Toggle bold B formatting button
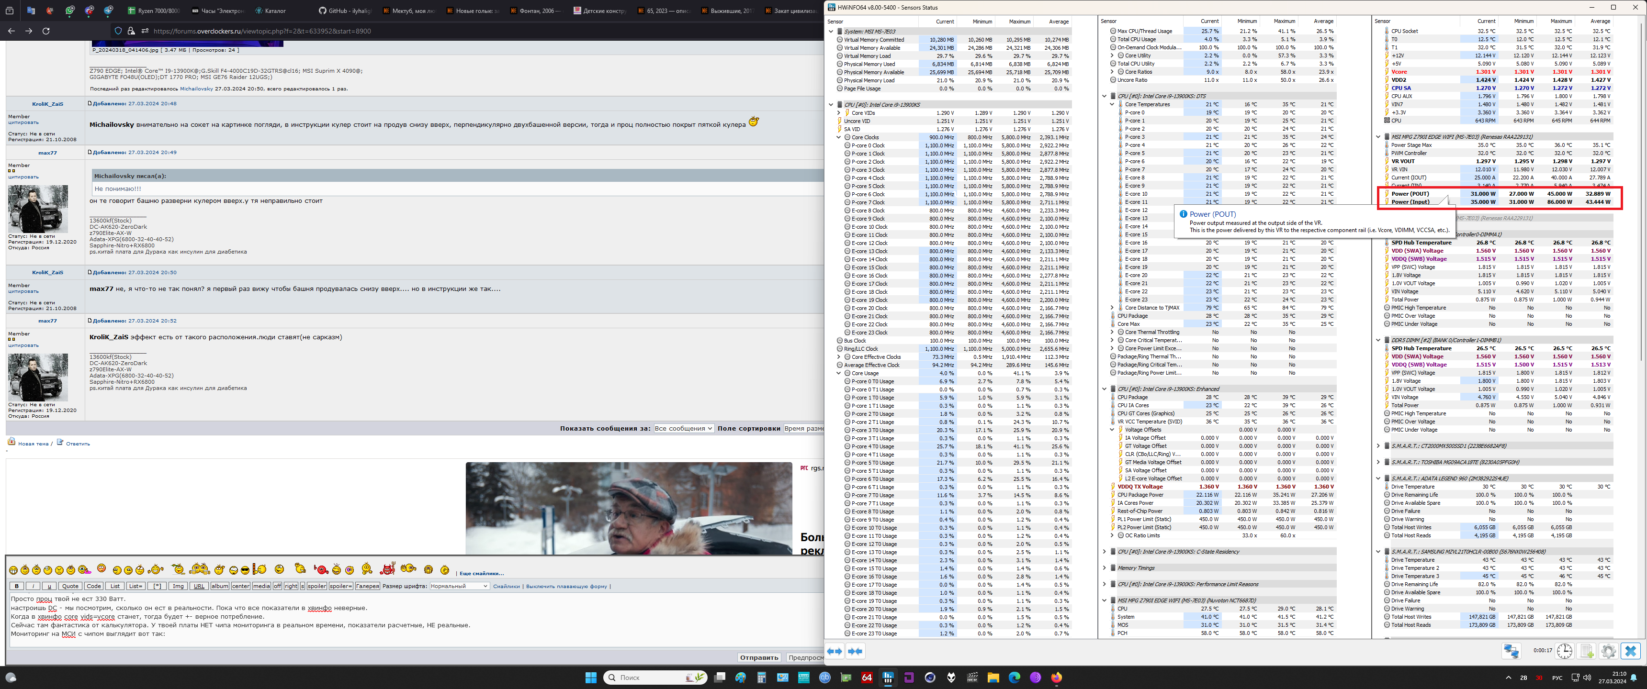1647x689 pixels. (17, 586)
